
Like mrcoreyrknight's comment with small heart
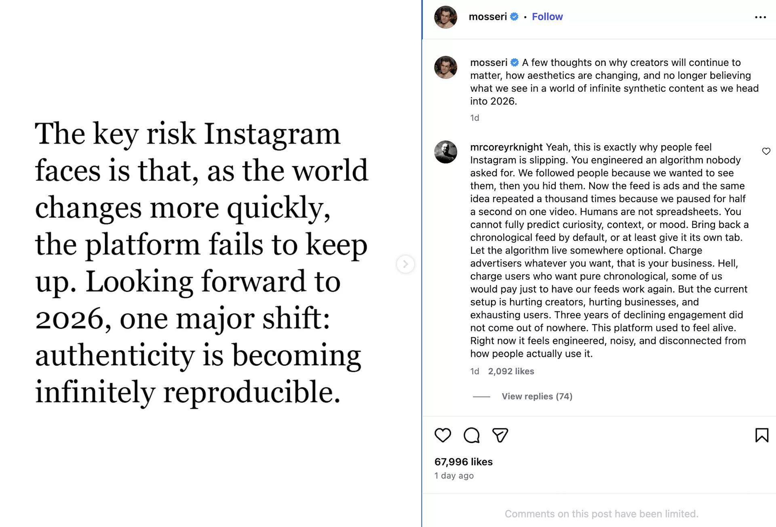pyautogui.click(x=766, y=151)
